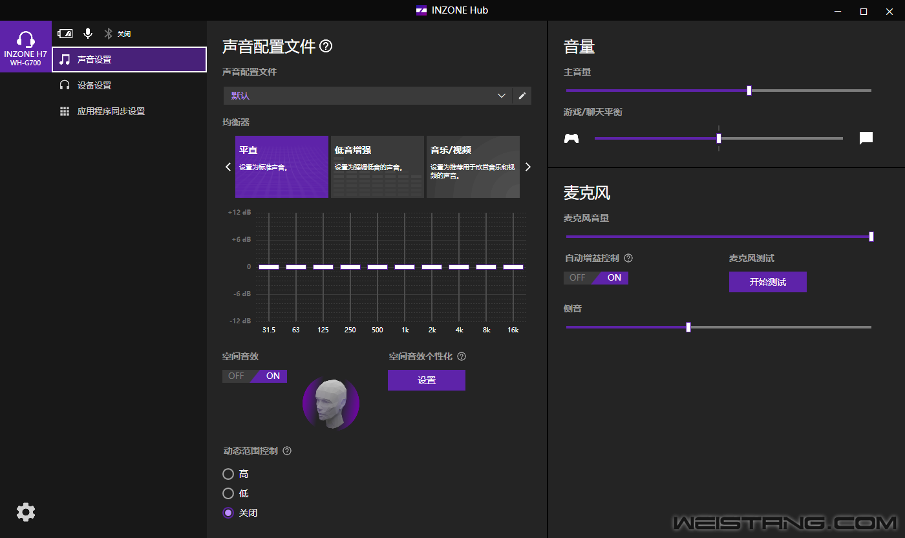Toggle the 自动增益控制 ON/OFF switch
The width and height of the screenshot is (905, 538).
pyautogui.click(x=596, y=277)
